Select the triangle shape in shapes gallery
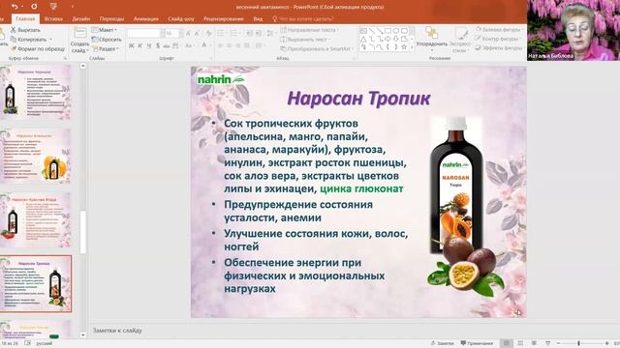Image resolution: width=620 pixels, height=348 pixels. pos(363,39)
